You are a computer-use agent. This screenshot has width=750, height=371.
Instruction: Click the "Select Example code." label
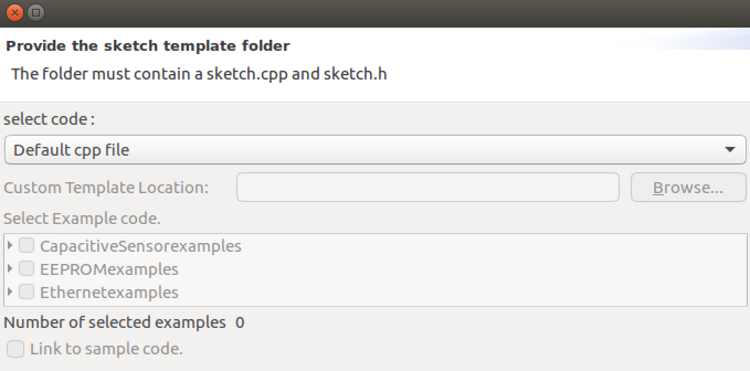(x=82, y=219)
